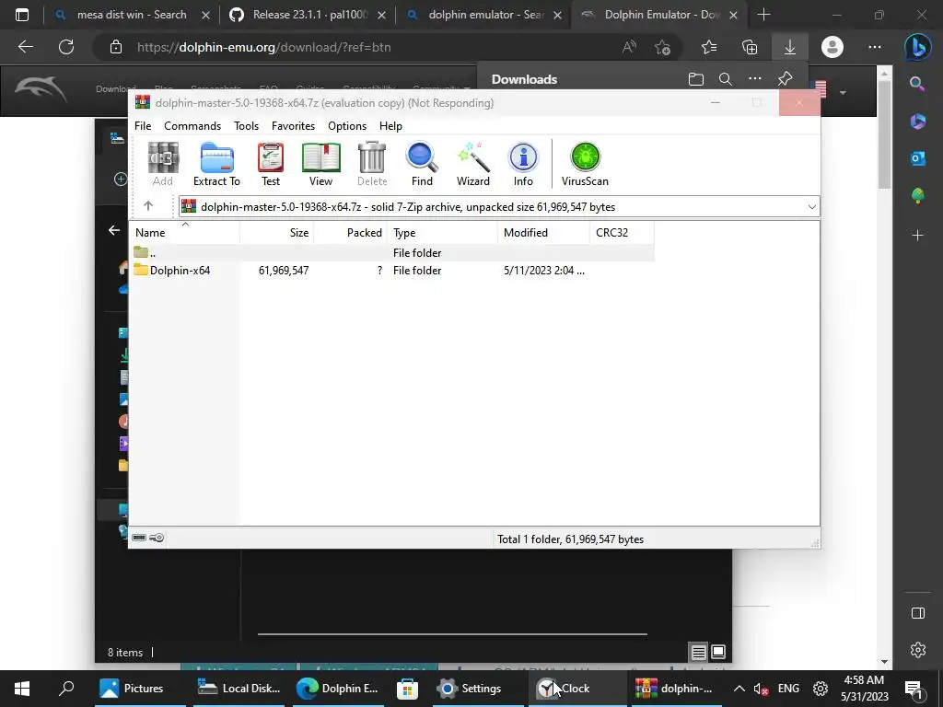Toggle the Downloads toolbar button
943x707 pixels.
click(789, 47)
